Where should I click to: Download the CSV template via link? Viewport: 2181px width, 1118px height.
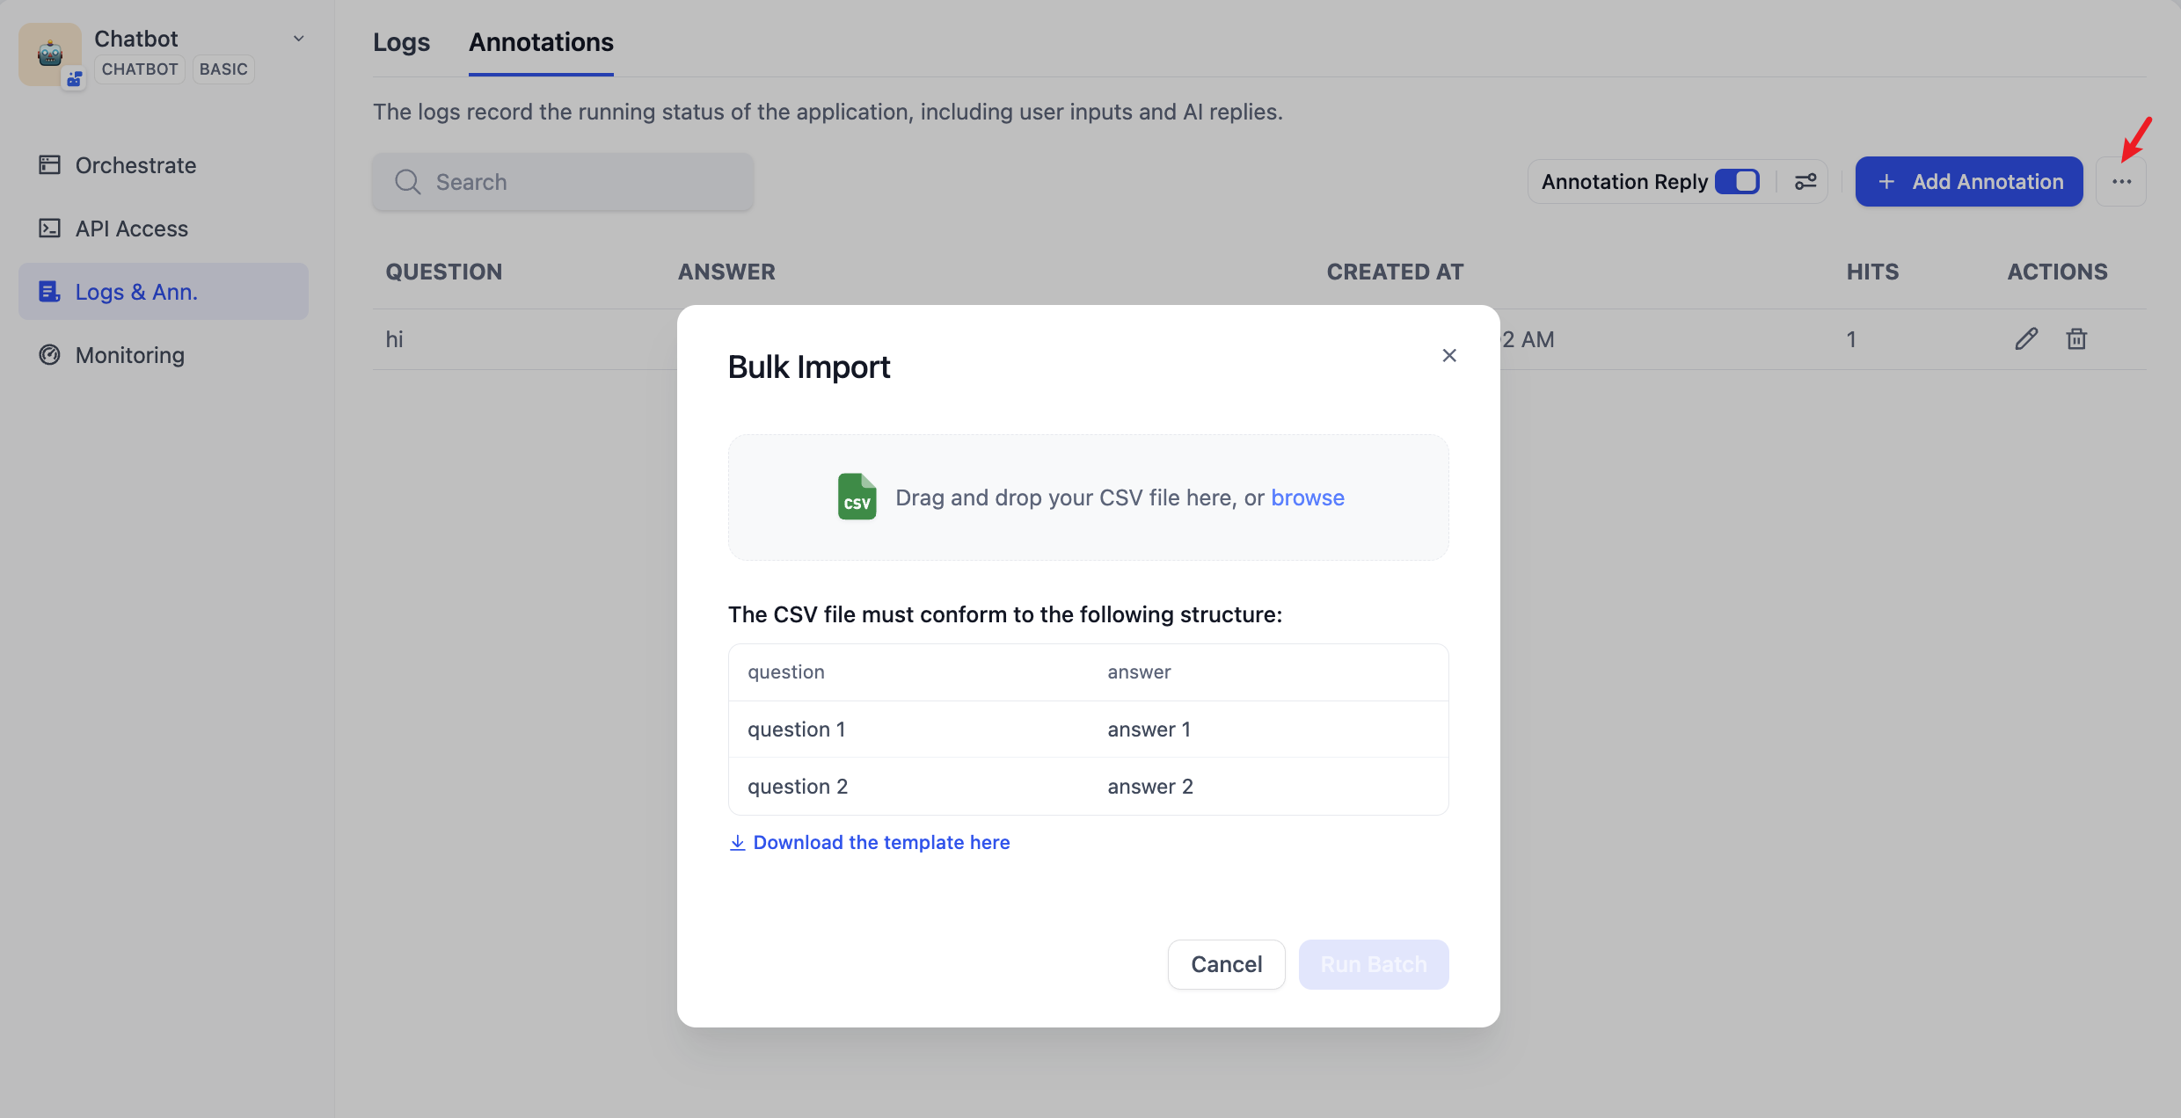tap(880, 842)
